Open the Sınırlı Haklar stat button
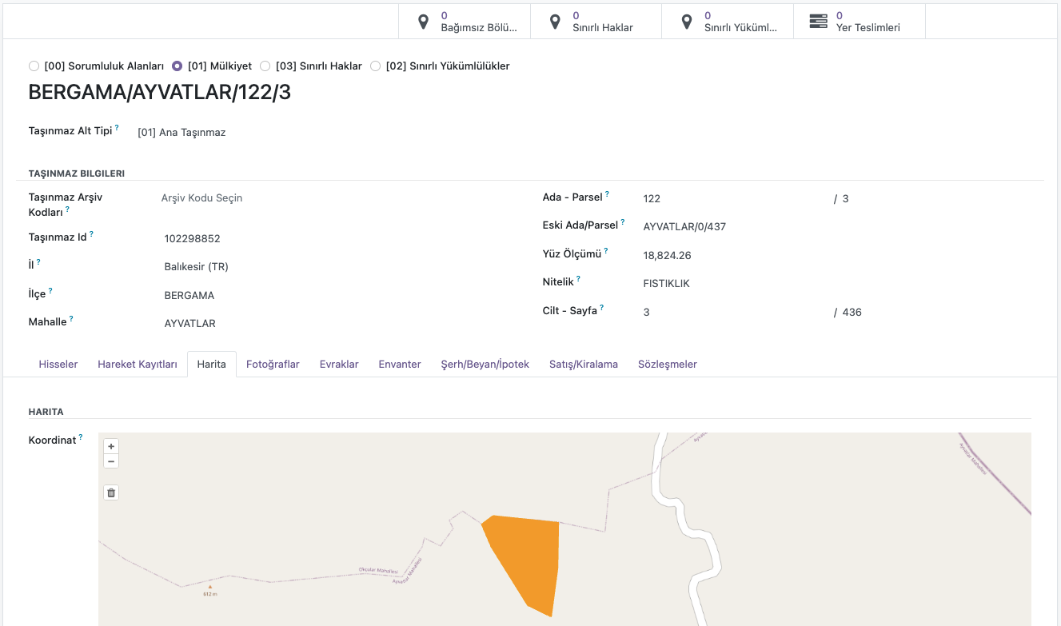The image size is (1061, 626). (595, 22)
